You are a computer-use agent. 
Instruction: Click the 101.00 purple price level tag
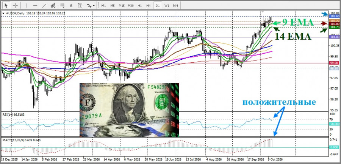[x=335, y=37]
